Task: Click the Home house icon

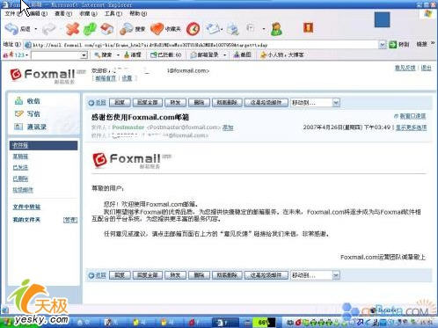Action: (x=106, y=29)
